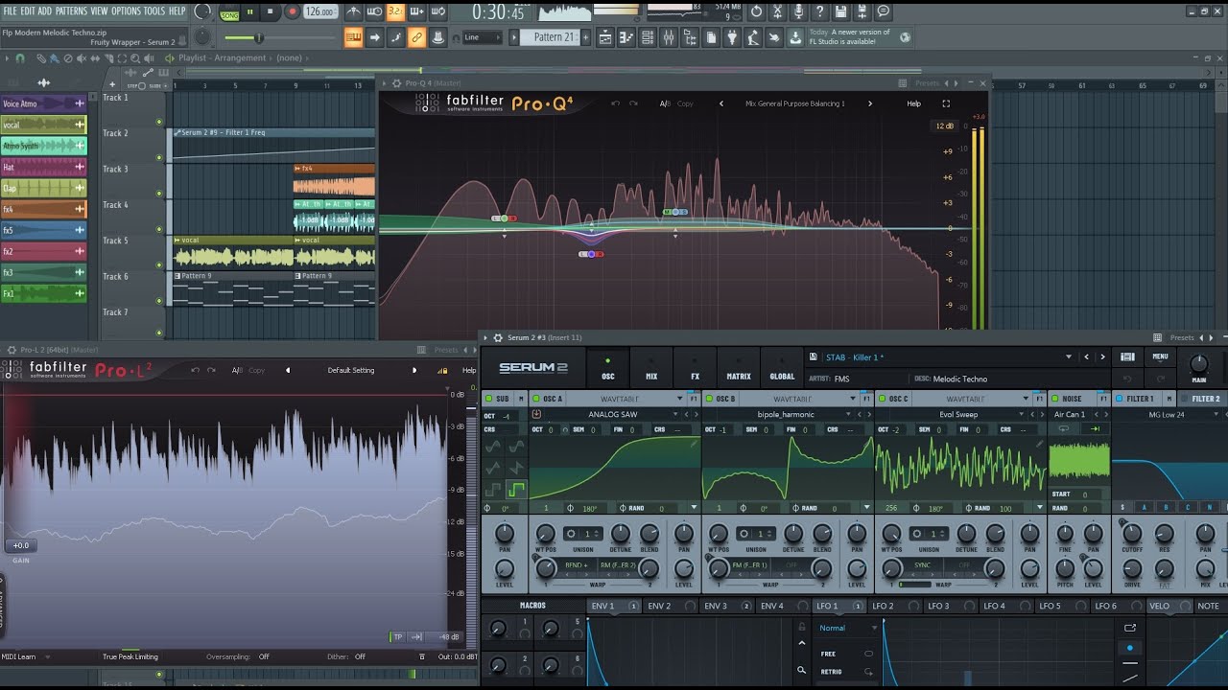1228x690 pixels.
Task: Pause playback with the green pause button
Action: 250,11
